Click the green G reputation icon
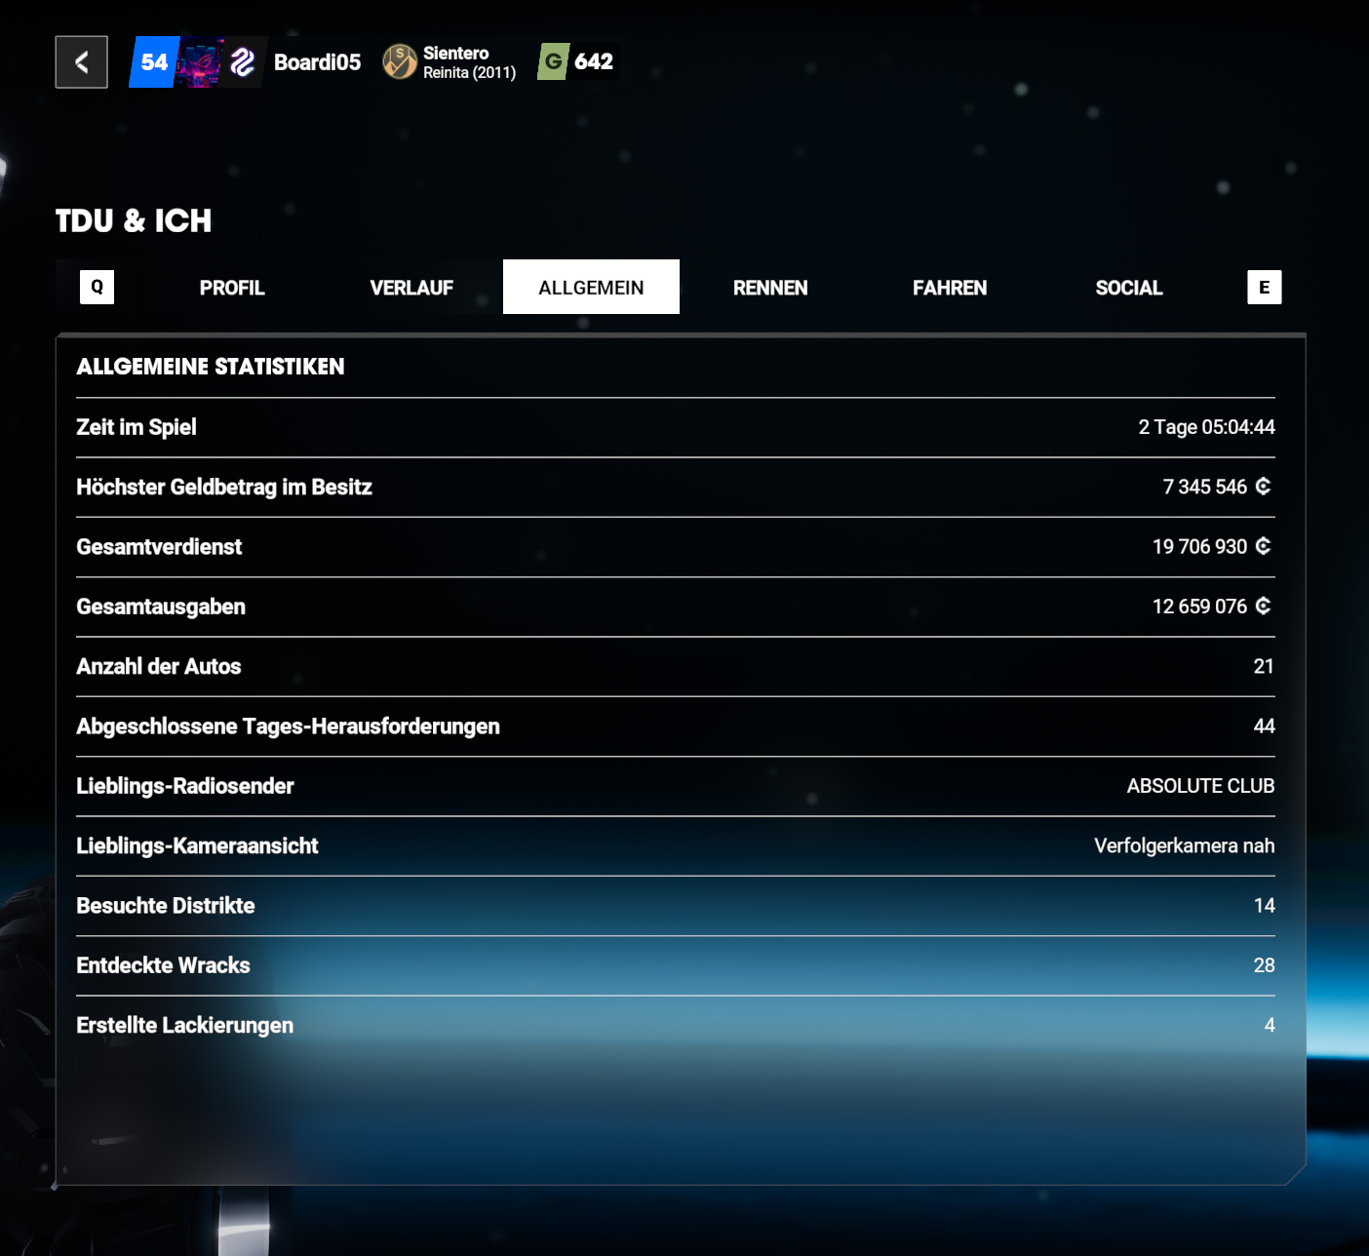The image size is (1369, 1256). point(553,61)
